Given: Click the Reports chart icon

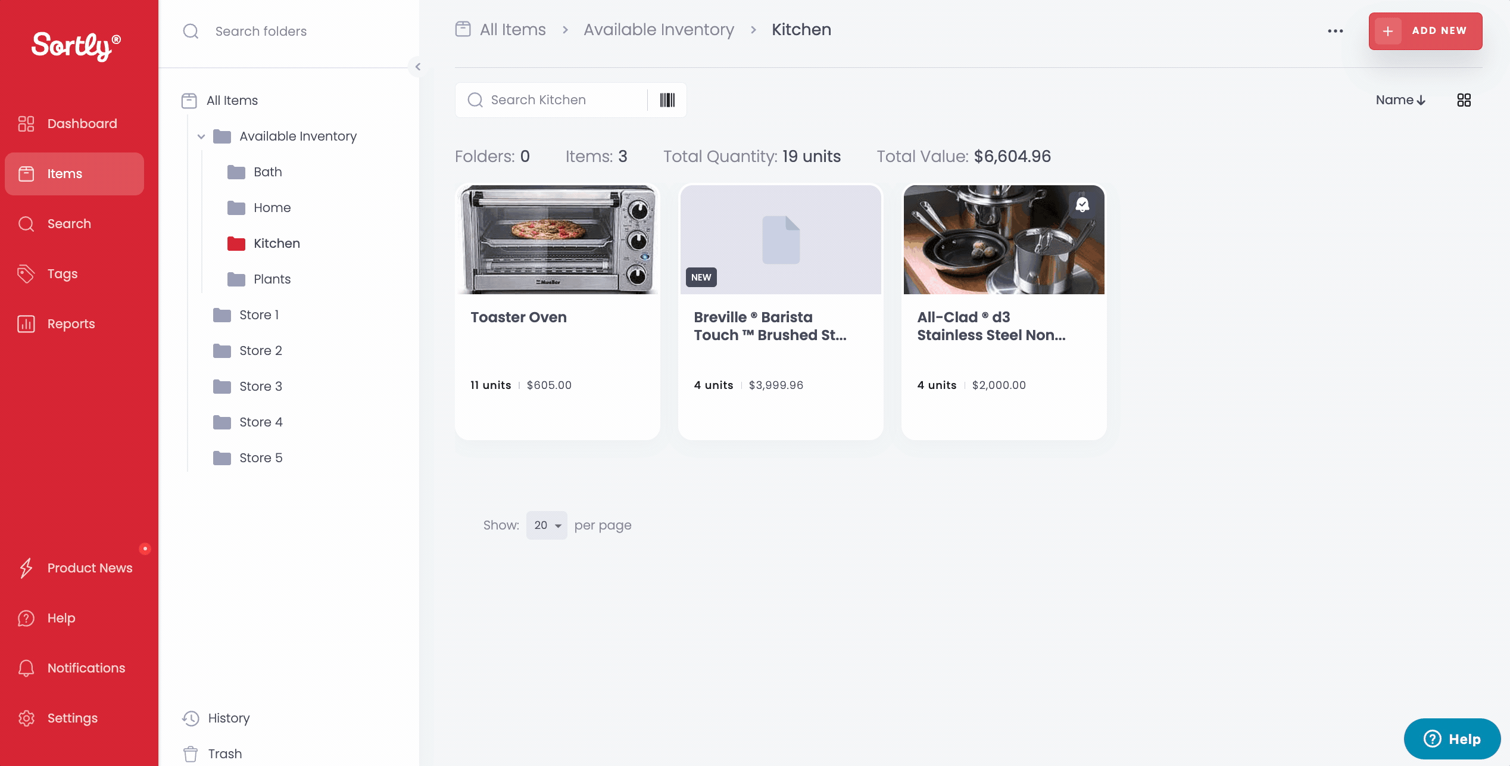Looking at the screenshot, I should (26, 323).
